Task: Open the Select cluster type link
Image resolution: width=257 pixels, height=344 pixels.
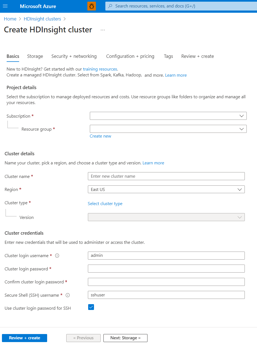Action: [x=105, y=203]
